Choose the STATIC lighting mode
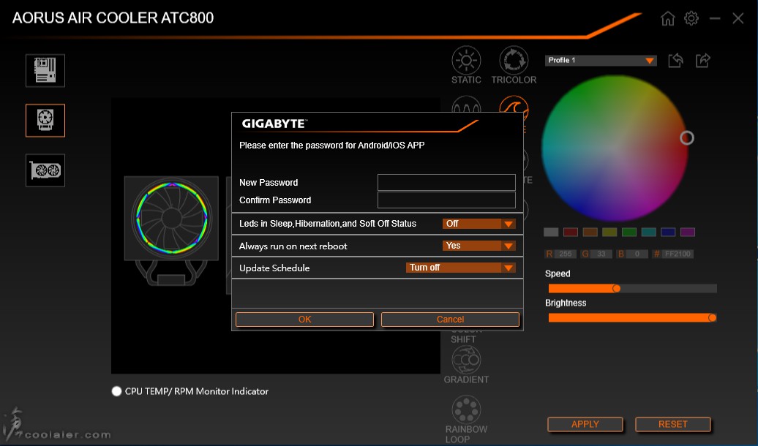 click(x=466, y=65)
